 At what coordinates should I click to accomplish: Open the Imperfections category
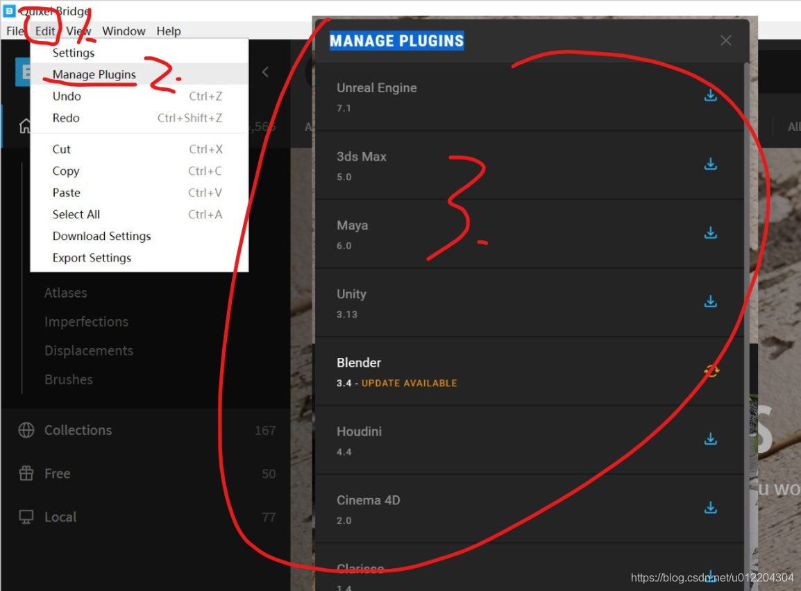coord(86,322)
